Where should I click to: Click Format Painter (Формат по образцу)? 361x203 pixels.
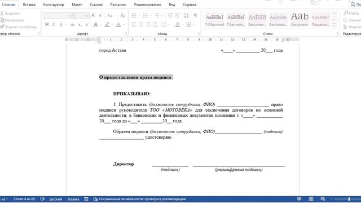point(19,27)
